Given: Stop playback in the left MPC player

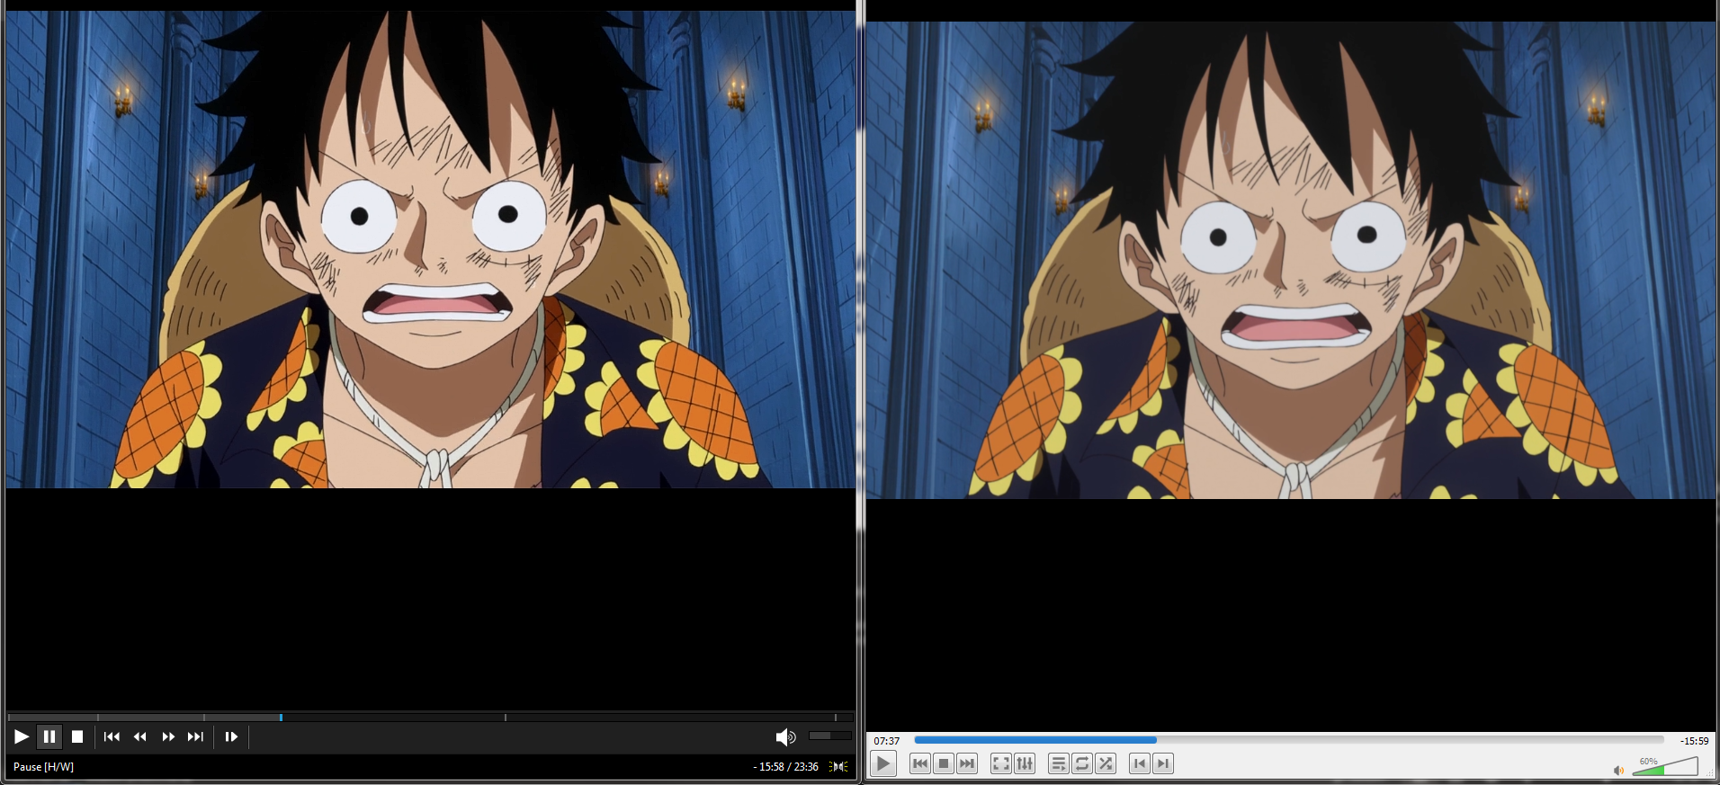Looking at the screenshot, I should click(77, 736).
